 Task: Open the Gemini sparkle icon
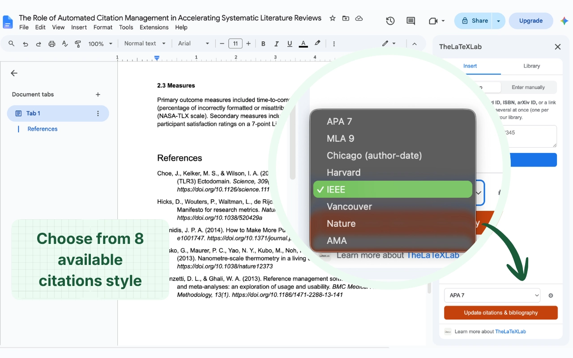pos(564,21)
